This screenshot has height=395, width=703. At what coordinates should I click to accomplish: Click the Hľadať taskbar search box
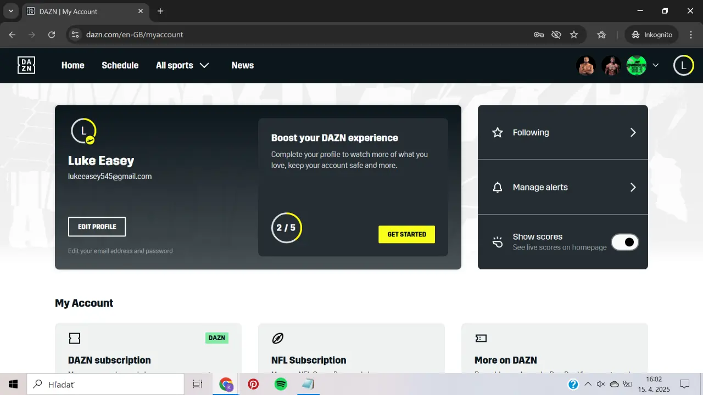[105, 384]
